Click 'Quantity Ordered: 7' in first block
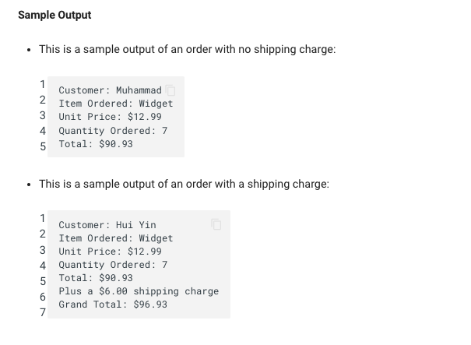 coord(113,131)
